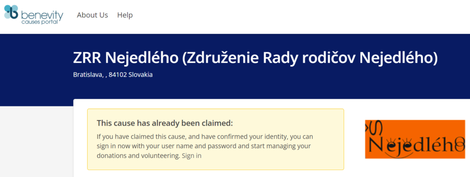Click the ZRR Nejedlého page heading
The height and width of the screenshot is (177, 470).
pyautogui.click(x=255, y=58)
